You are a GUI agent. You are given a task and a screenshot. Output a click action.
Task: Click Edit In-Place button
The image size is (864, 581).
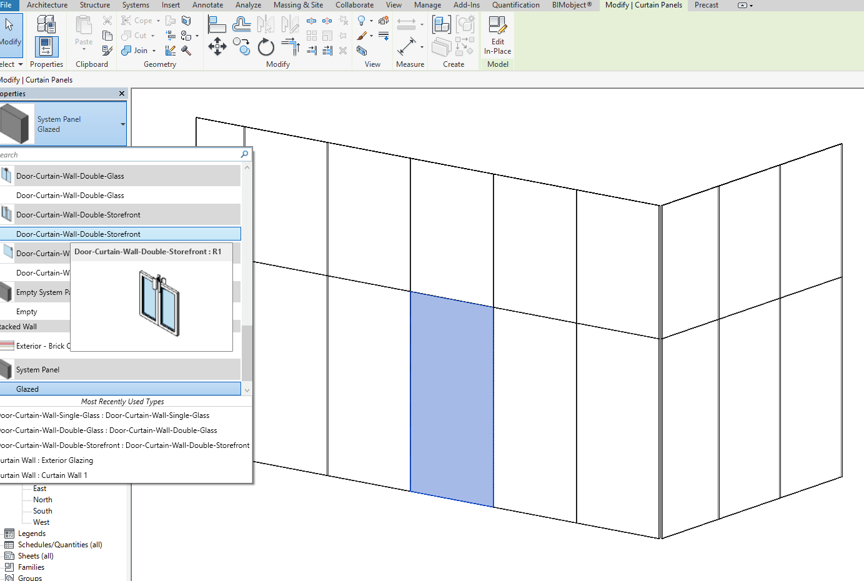[497, 36]
